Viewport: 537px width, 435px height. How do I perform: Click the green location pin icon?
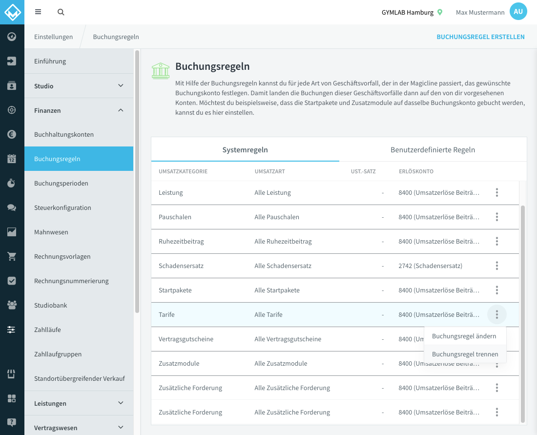(440, 12)
